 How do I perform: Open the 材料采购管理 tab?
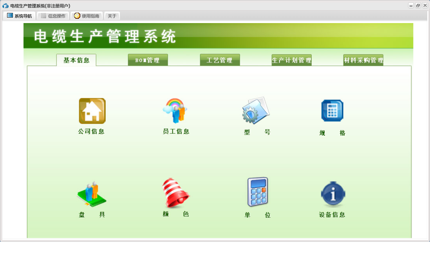click(x=363, y=60)
